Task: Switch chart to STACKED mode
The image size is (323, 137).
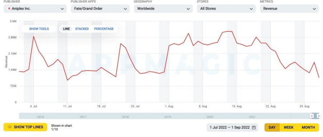Action: (x=82, y=29)
